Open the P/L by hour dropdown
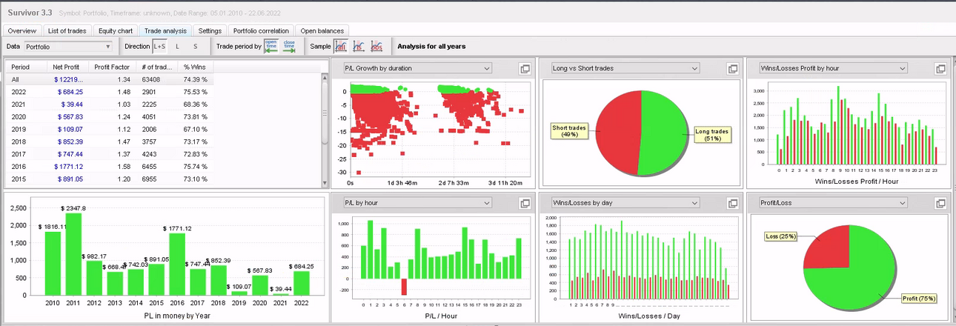Screen dimensions: 956x326 417,202
